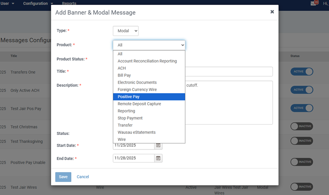Select Remote Deposit Capture from the product list
Viewport: 329px width, 195px height.
(x=139, y=104)
